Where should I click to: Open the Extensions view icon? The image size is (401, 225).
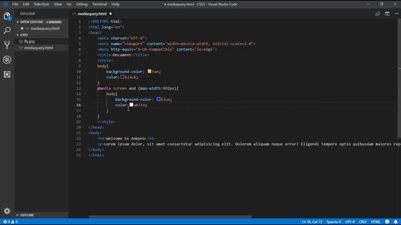pyautogui.click(x=7, y=74)
